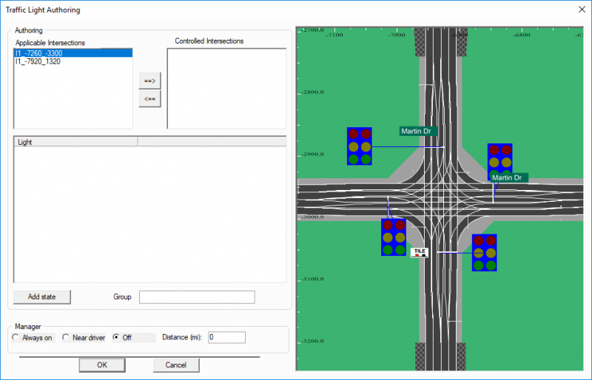
Task: Click the Light column header
Action: tap(75, 140)
